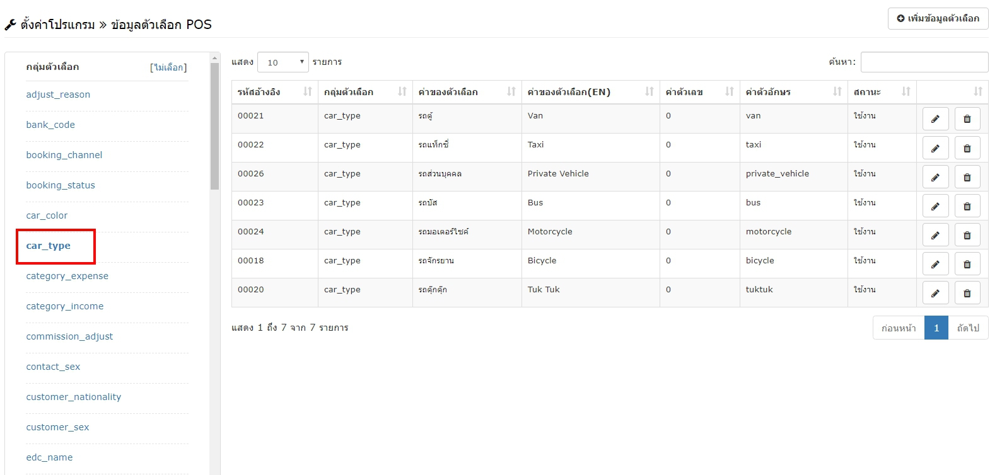
Task: Open customer_nationality option group
Action: [74, 397]
